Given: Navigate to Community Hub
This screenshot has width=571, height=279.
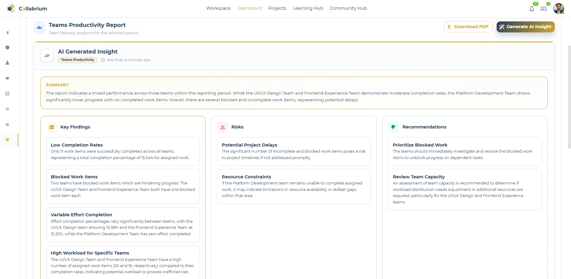Looking at the screenshot, I should coord(348,8).
